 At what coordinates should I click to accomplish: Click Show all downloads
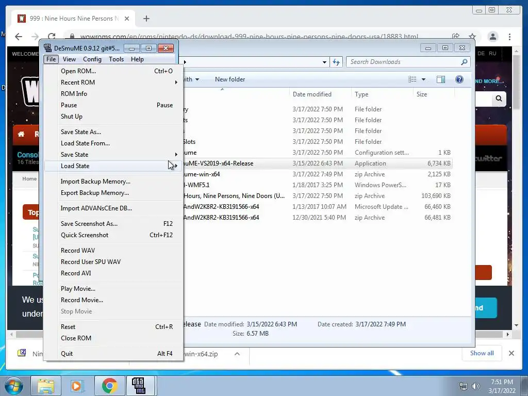click(x=482, y=353)
